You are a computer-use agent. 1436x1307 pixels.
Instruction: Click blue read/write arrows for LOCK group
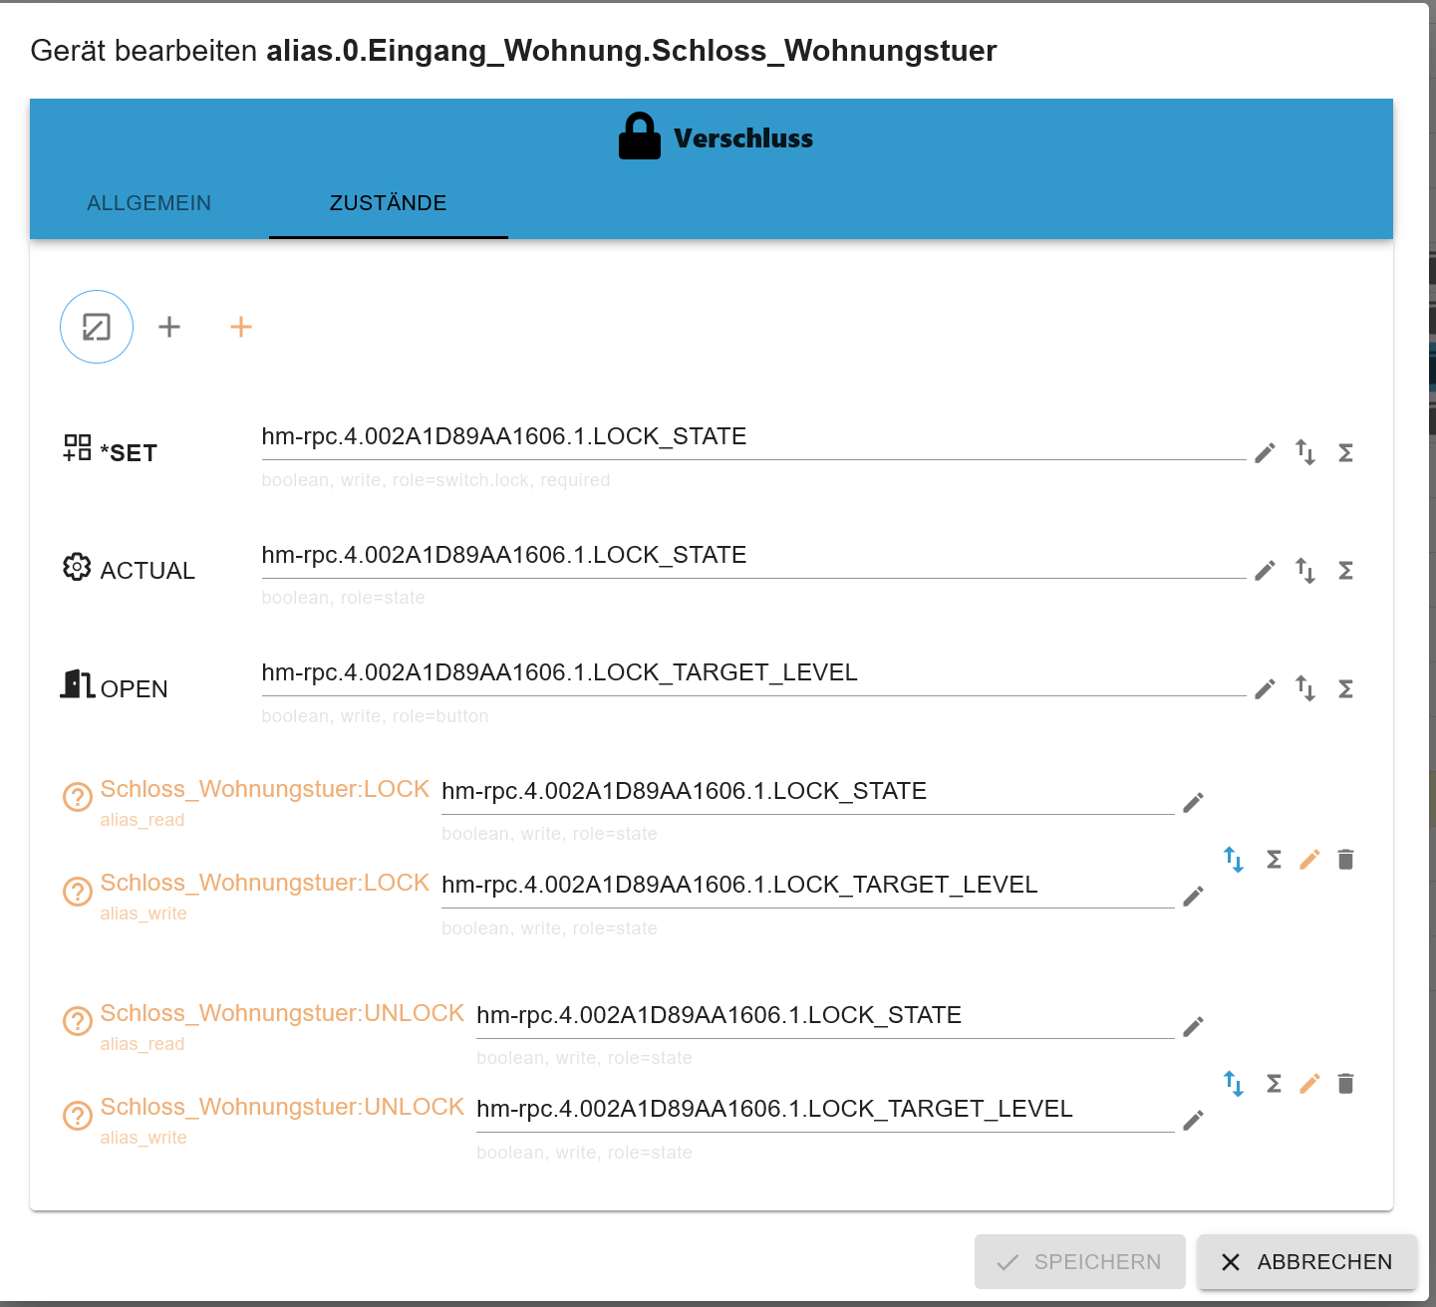(1234, 860)
